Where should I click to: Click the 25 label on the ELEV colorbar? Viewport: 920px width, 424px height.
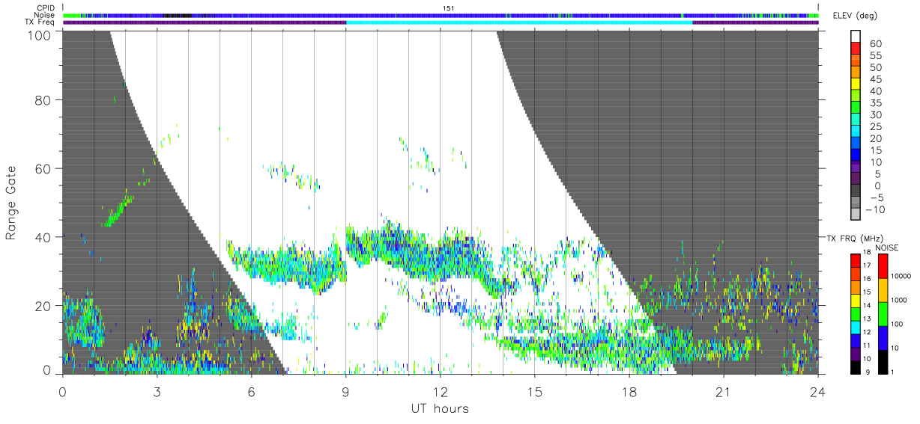[x=875, y=126]
